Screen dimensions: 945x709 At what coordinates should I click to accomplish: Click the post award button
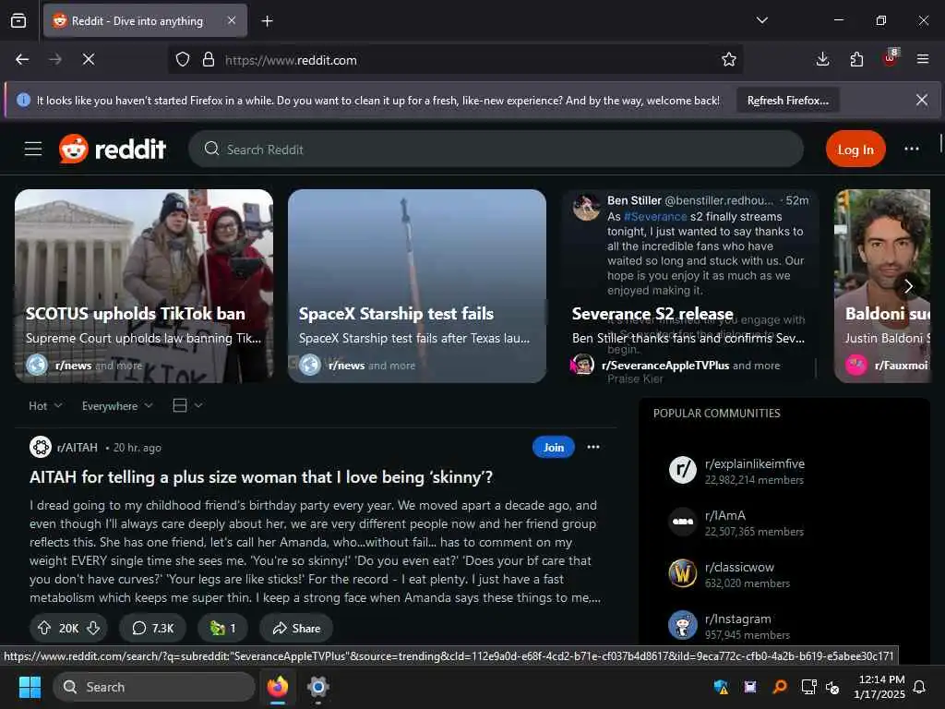[x=222, y=628]
